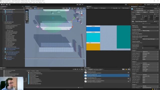Open the Layer dropdown showing Default
This screenshot has width=160, height=90.
pos(154,10)
